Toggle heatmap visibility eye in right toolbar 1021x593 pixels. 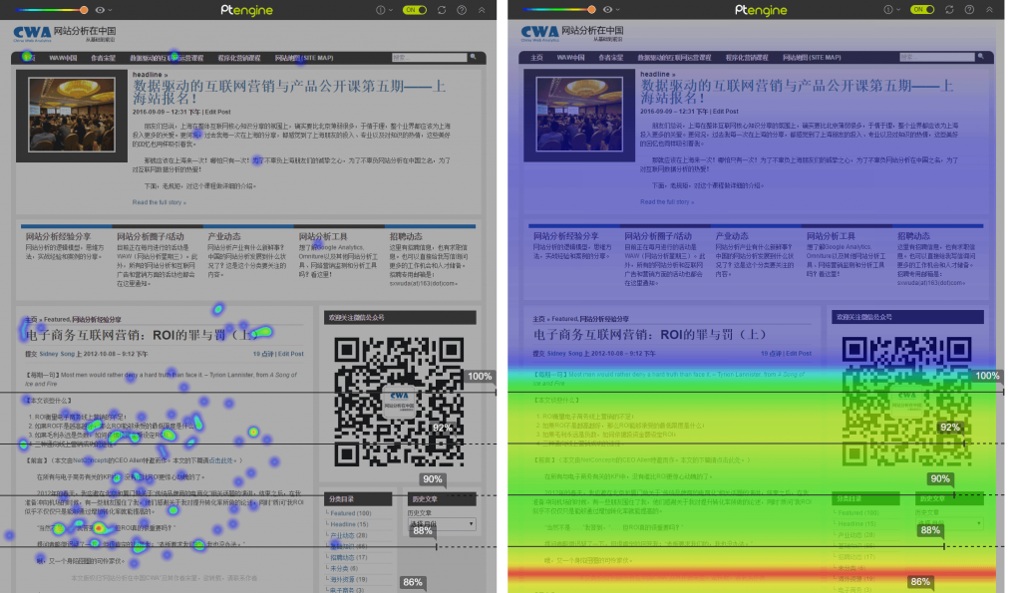607,10
